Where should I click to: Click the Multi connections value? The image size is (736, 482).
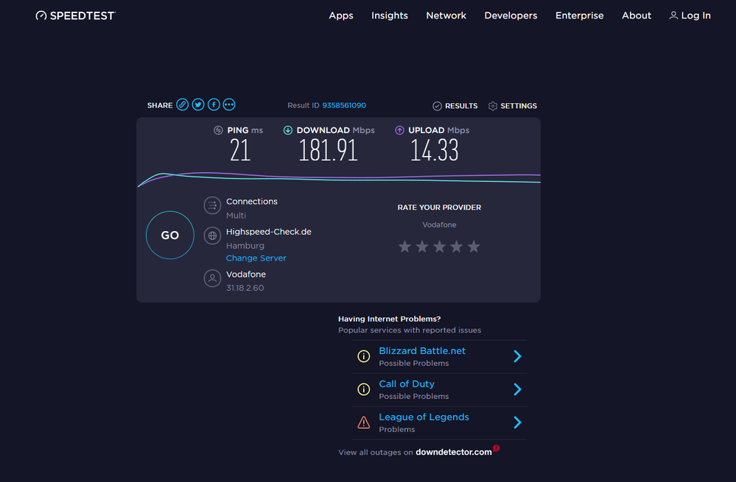[x=236, y=216]
